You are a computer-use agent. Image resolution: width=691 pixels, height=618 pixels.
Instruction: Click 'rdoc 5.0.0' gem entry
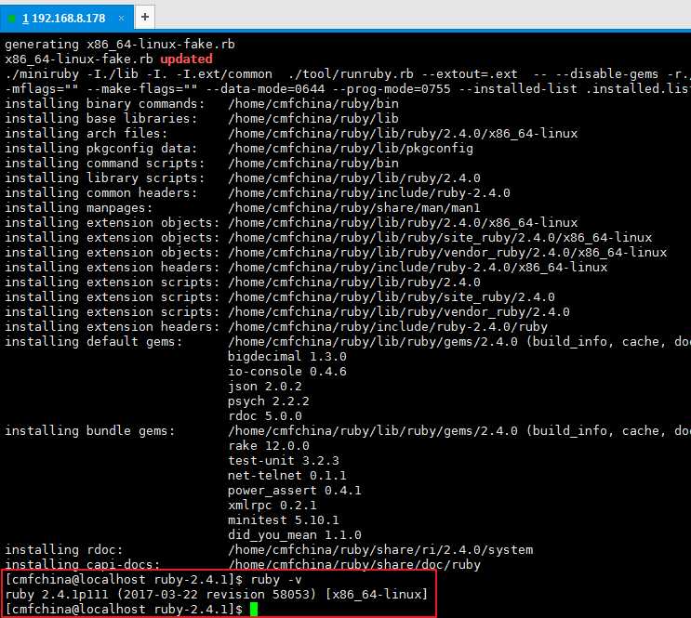[265, 415]
